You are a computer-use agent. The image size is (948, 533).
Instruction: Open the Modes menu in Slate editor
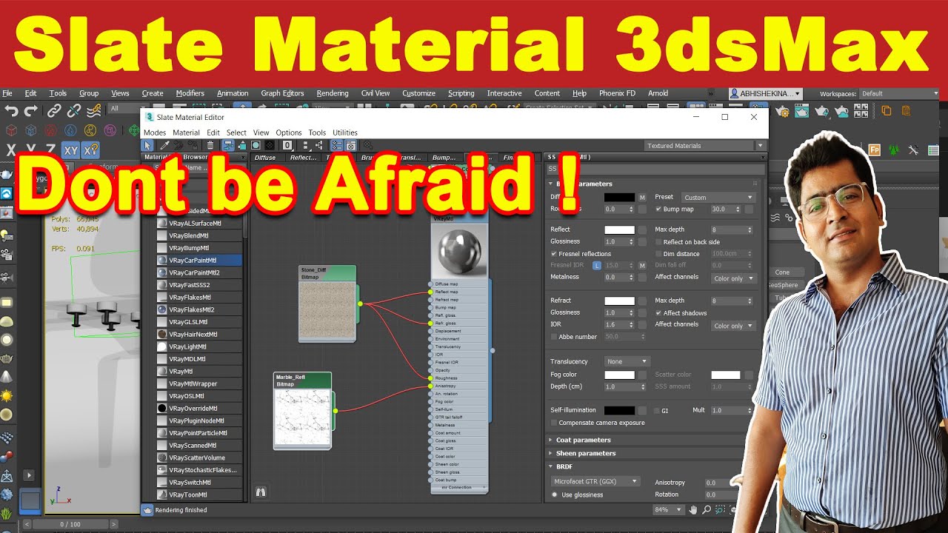[x=155, y=133]
